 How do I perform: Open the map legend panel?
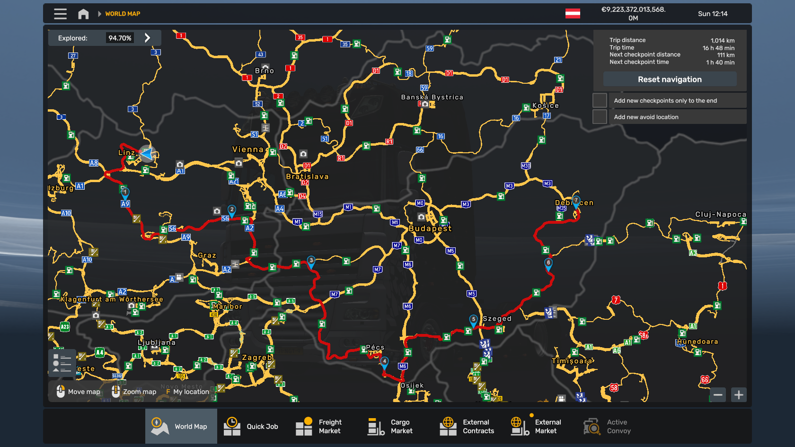coord(62,363)
